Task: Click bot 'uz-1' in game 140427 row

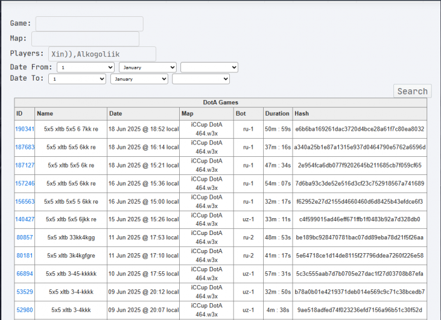Action: [x=248, y=219]
